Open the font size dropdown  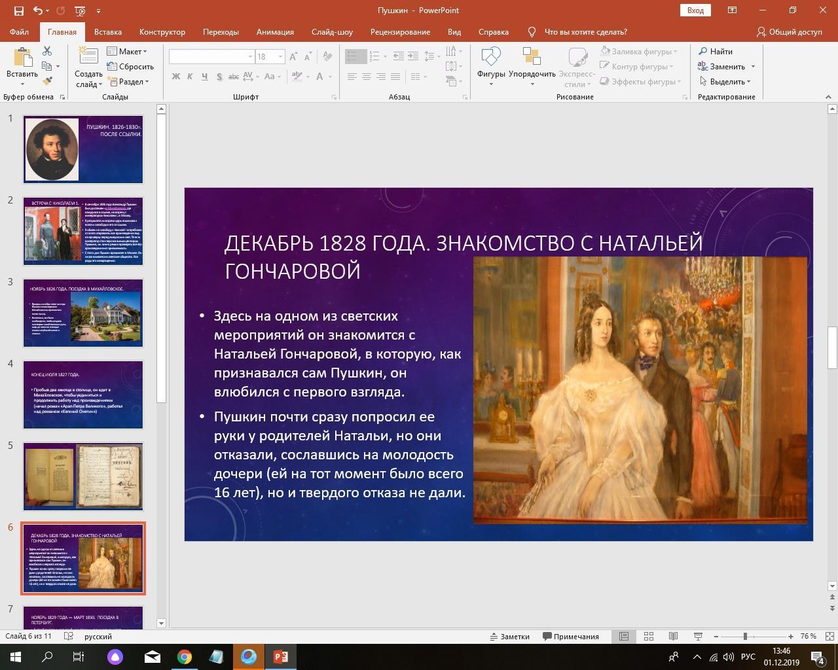pos(280,56)
